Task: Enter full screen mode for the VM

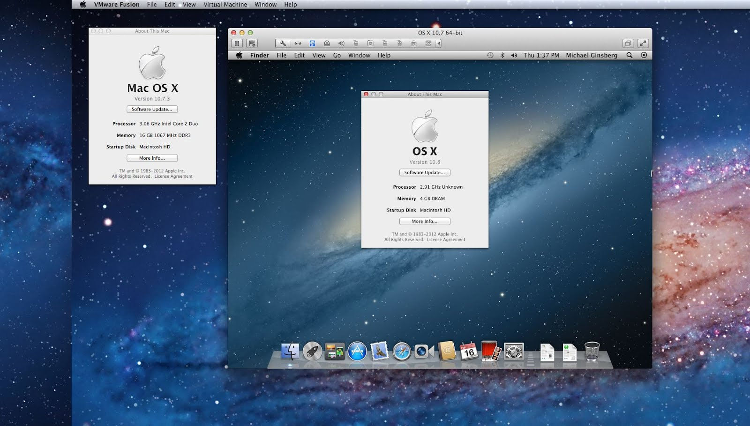Action: click(643, 44)
